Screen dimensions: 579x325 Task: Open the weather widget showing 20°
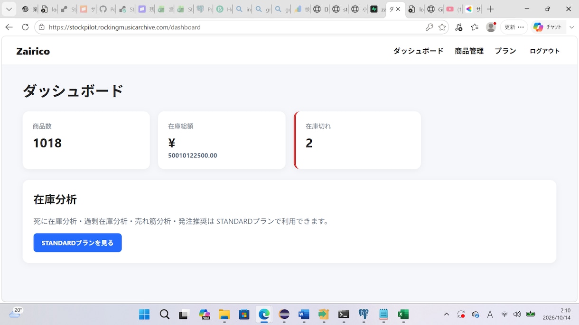click(15, 313)
